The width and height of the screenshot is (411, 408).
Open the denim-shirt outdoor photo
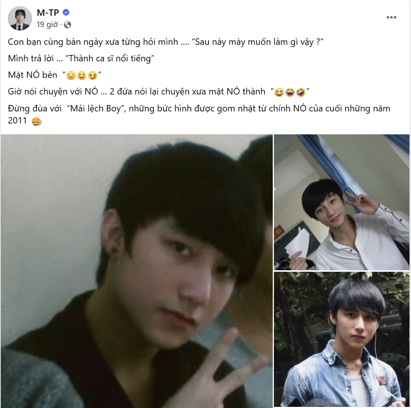click(x=341, y=339)
